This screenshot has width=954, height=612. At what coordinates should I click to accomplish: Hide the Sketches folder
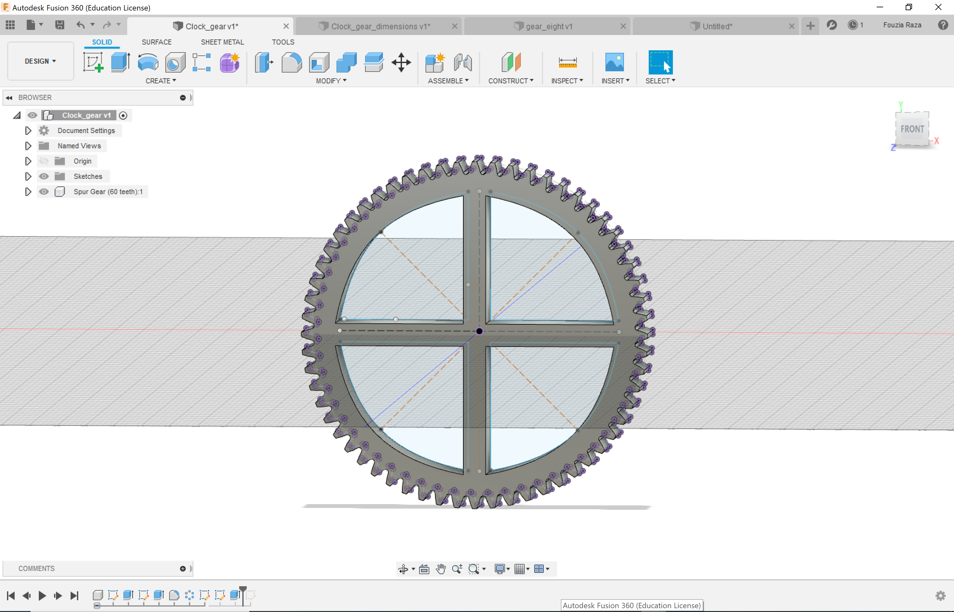pos(44,176)
